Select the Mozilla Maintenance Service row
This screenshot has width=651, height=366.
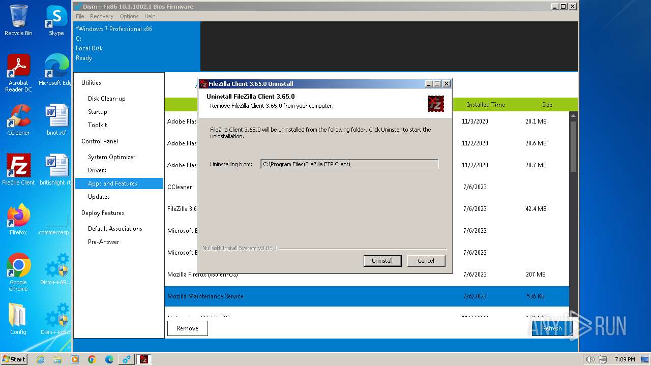(x=367, y=296)
